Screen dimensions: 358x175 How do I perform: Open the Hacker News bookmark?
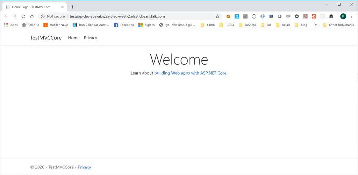pos(56,25)
